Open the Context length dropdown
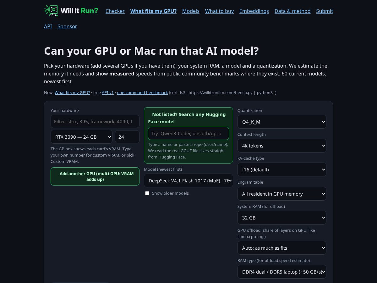377x283 pixels. [x=282, y=146]
